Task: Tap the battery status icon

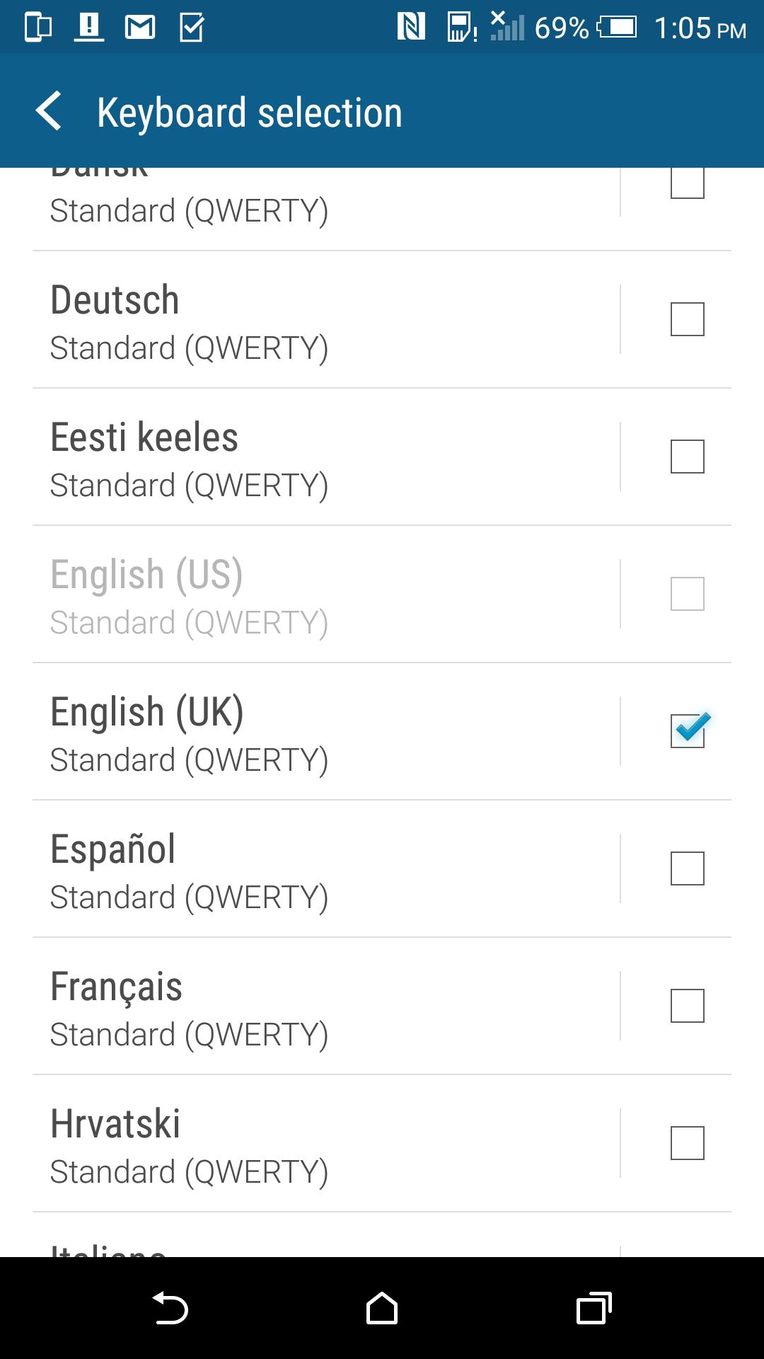Action: pyautogui.click(x=617, y=28)
